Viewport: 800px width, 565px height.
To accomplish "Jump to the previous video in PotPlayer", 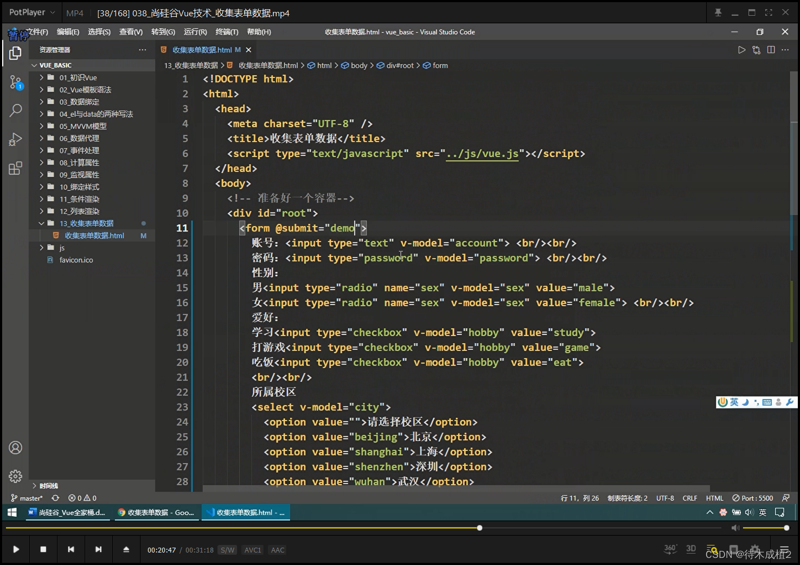I will coord(71,549).
